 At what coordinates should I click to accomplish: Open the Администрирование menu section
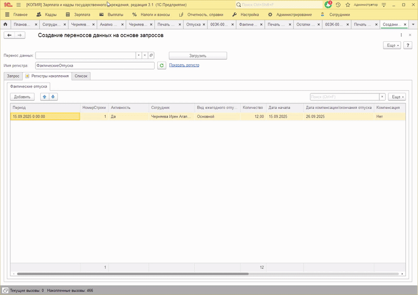(290, 15)
